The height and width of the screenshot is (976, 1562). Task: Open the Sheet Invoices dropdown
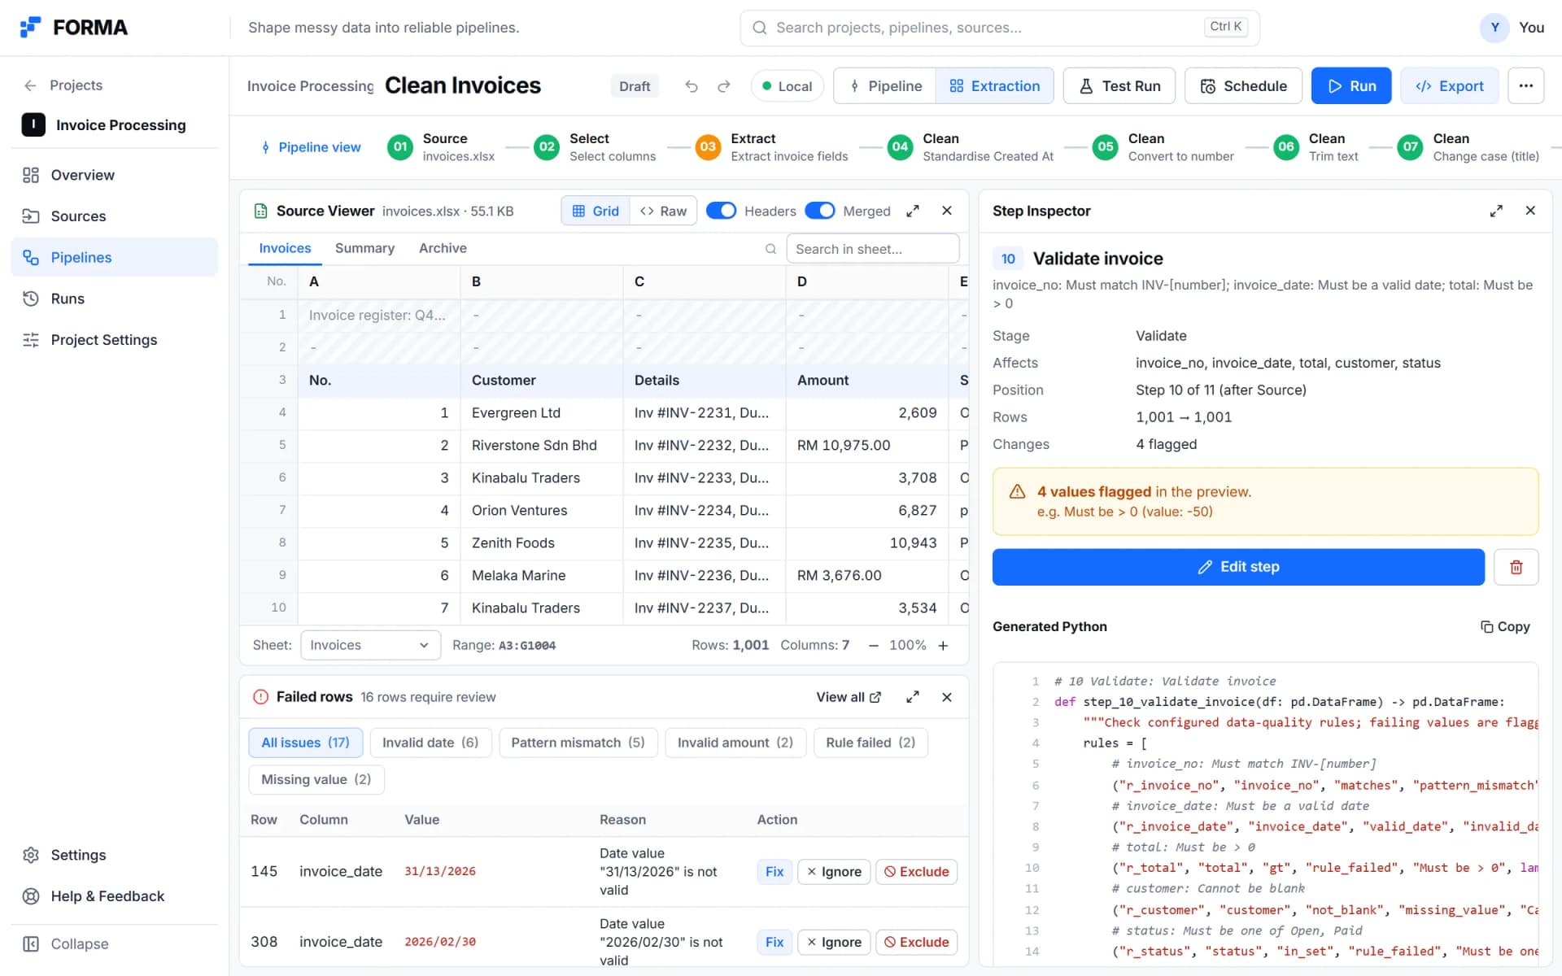[x=370, y=646]
